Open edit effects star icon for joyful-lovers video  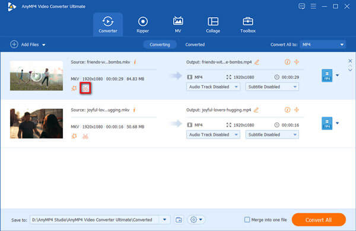click(74, 136)
